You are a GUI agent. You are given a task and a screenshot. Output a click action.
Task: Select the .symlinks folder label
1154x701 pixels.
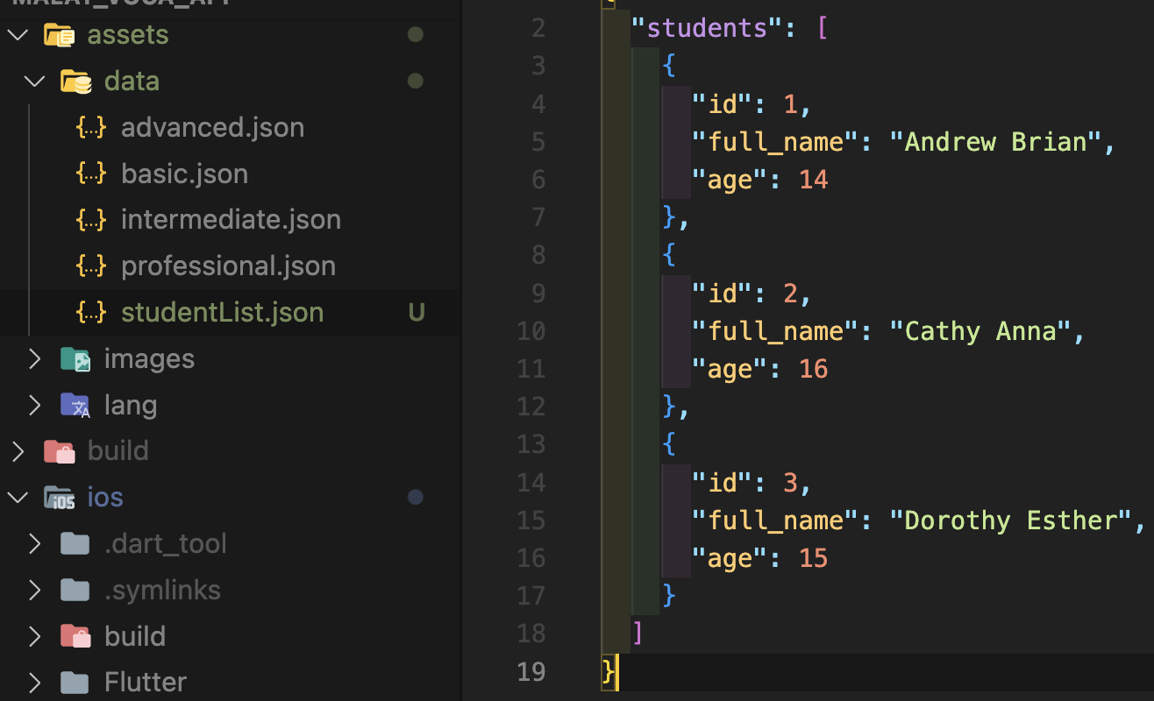[162, 591]
